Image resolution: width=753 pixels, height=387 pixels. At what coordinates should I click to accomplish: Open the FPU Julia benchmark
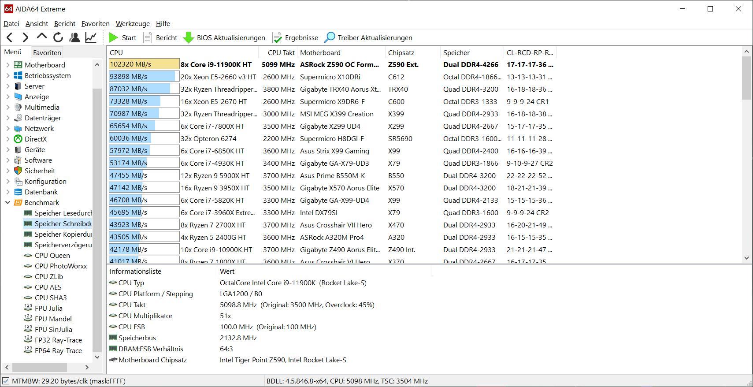48,308
